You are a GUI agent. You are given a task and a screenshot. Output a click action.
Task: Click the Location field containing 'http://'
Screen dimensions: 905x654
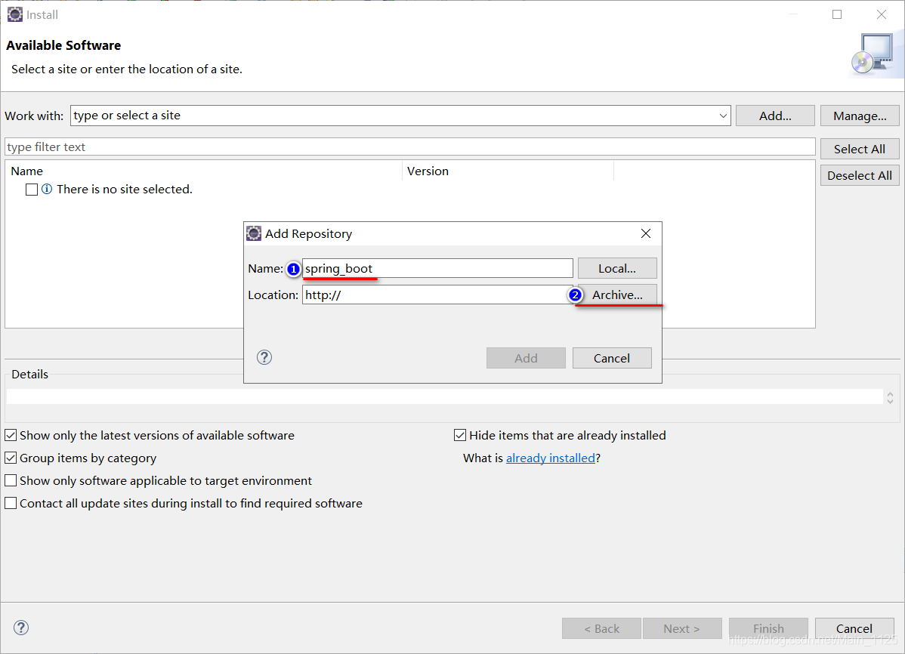tap(437, 295)
